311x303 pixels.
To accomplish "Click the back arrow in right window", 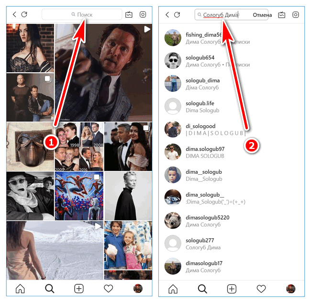I will tap(167, 14).
